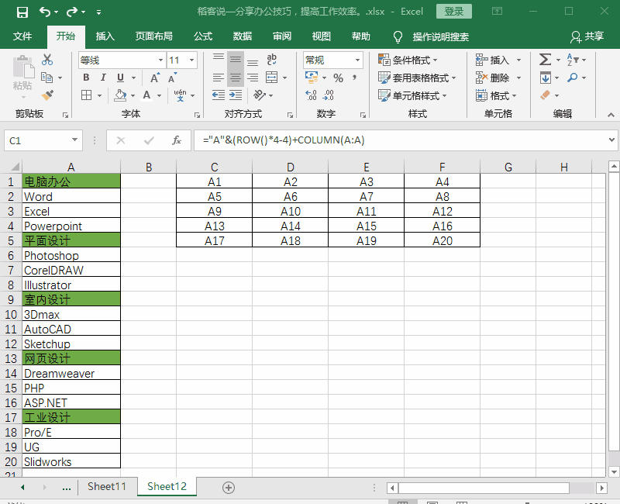Open 单元格样式 cell styles dropdown
This screenshot has height=504, width=620.
pyautogui.click(x=412, y=95)
